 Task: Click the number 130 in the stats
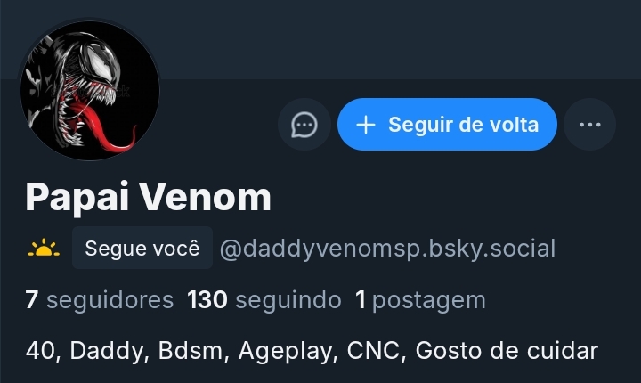207,299
